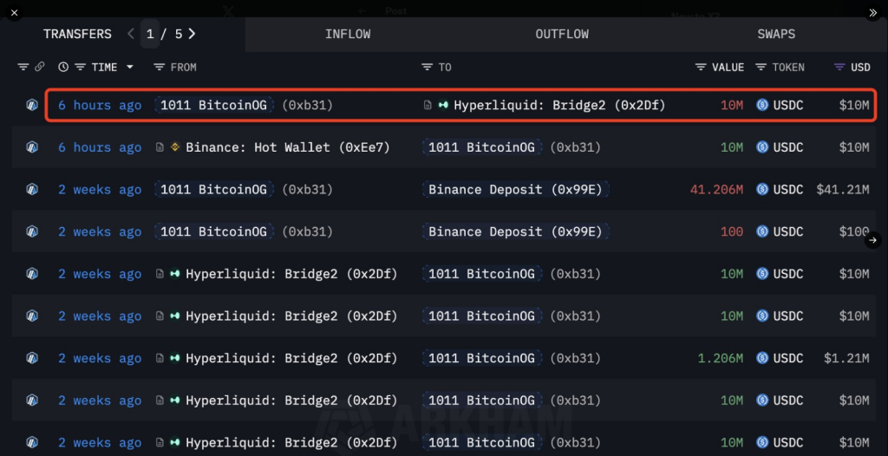Click the link icon in the column header

tap(39, 67)
